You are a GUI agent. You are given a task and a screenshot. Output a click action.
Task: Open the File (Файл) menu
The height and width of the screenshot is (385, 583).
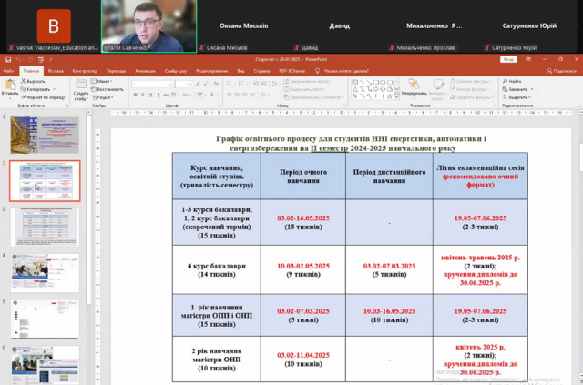coord(8,70)
